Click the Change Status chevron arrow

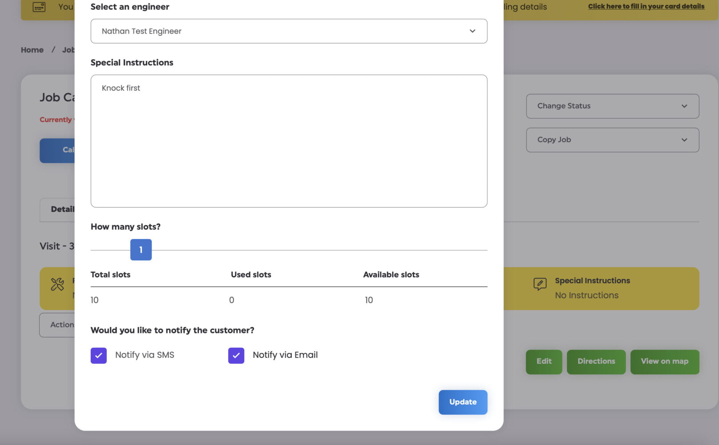684,106
